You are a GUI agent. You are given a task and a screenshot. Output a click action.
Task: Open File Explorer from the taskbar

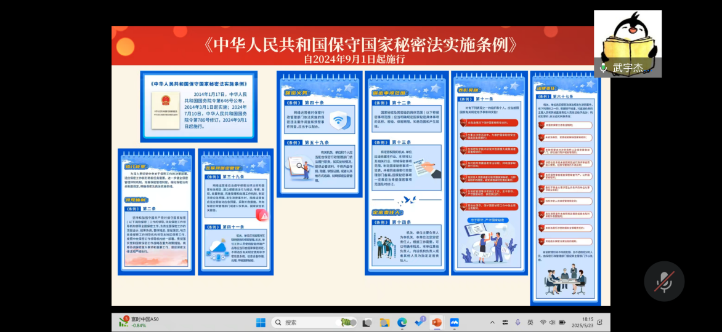click(385, 322)
